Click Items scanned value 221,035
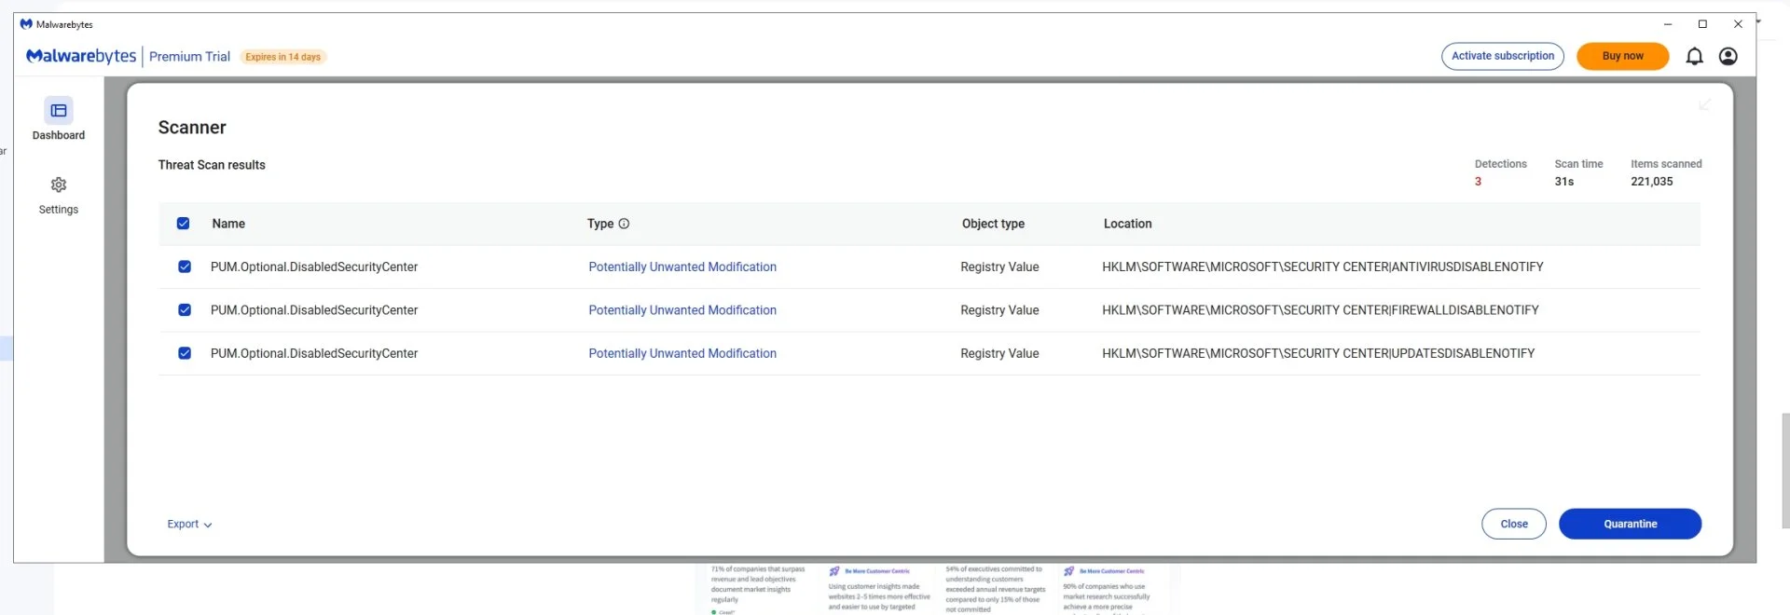 (1651, 182)
